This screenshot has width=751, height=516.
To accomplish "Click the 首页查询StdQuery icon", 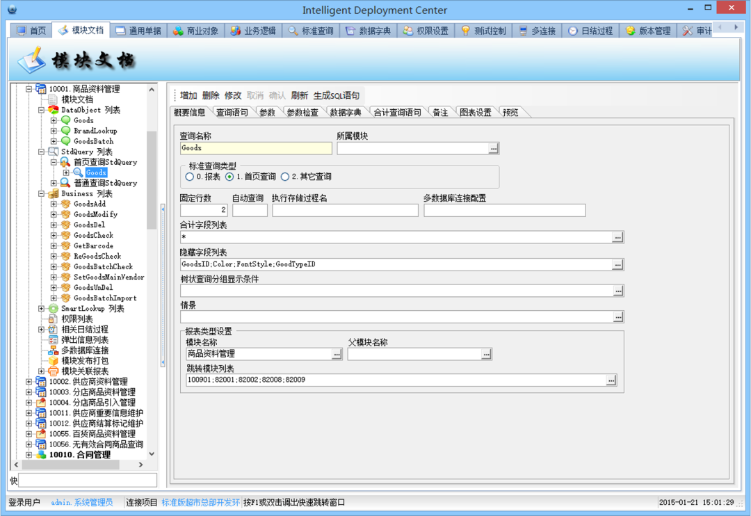I will pos(65,162).
